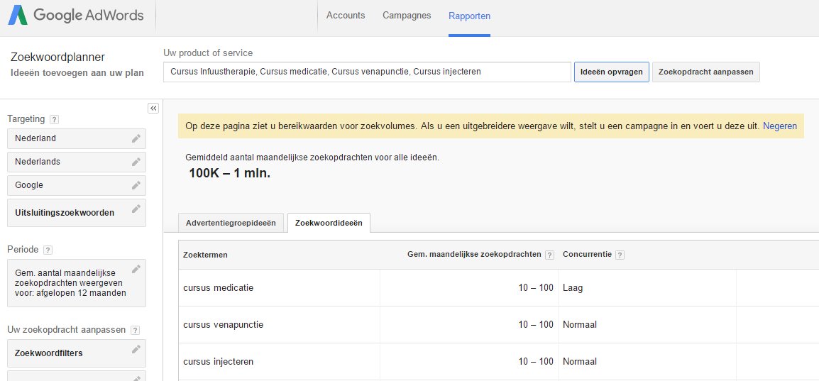Select the Zoekwoordideeën tab
This screenshot has width=819, height=381.
(329, 223)
